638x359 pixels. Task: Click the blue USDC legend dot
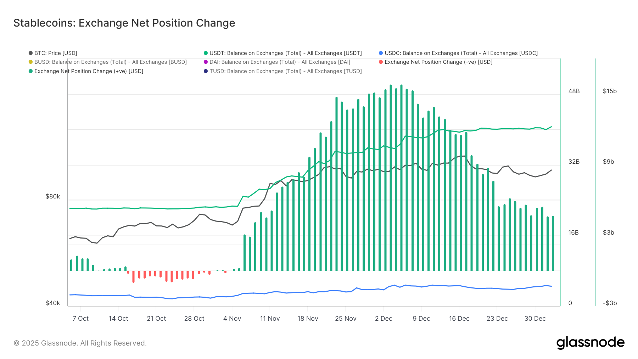pyautogui.click(x=381, y=53)
